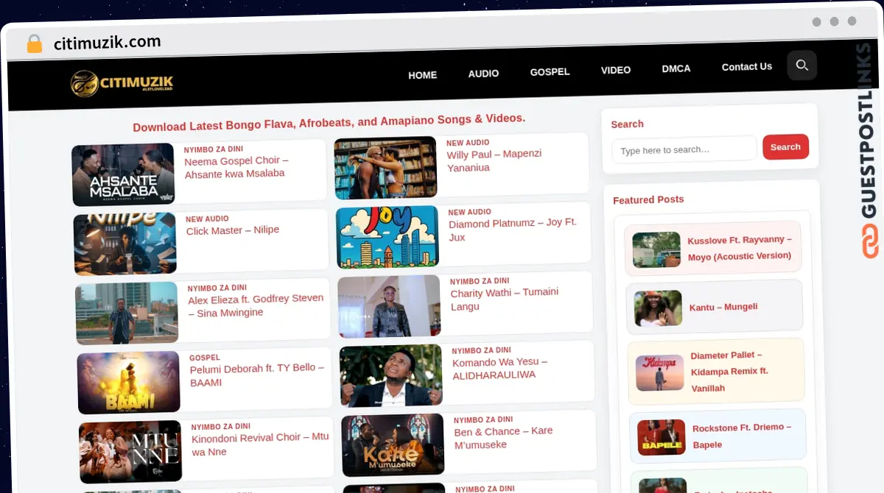Click the magnifier search icon in navbar
This screenshot has height=493, width=884.
[801, 65]
